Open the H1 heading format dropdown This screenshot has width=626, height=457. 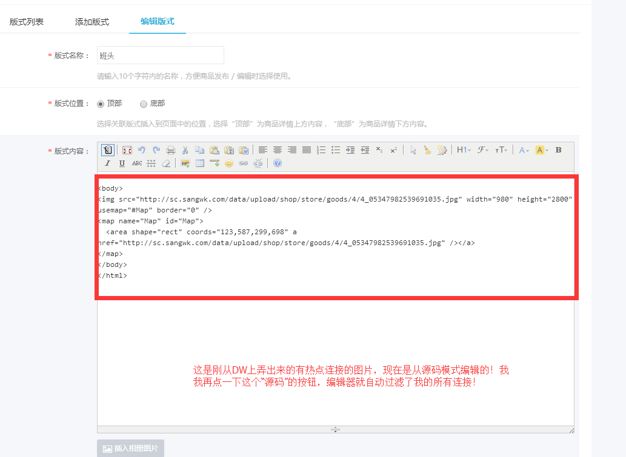464,150
